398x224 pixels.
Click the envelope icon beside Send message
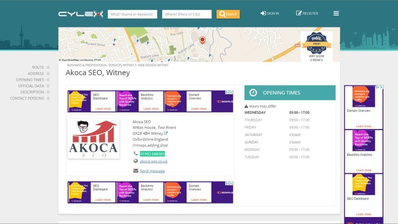[136, 171]
